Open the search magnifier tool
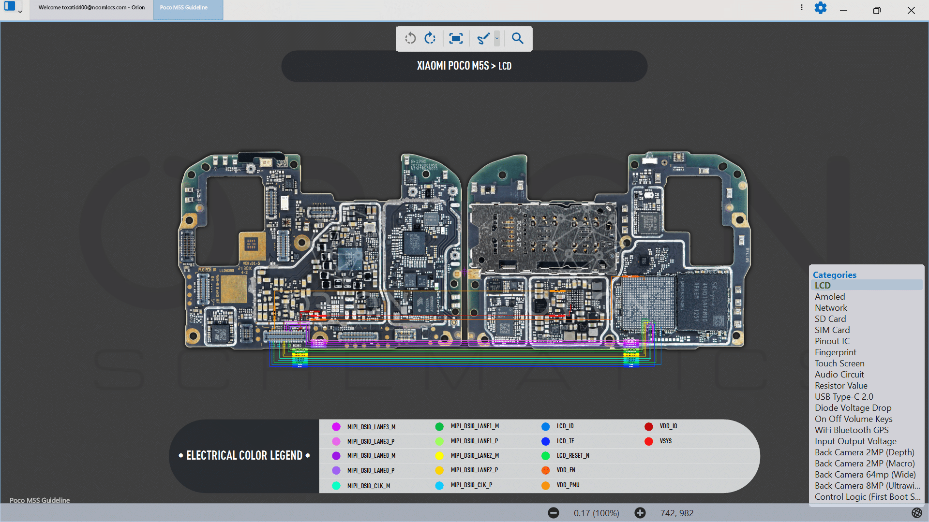929x522 pixels. coord(518,38)
